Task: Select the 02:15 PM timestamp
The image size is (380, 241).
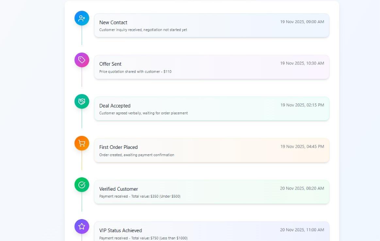Action: [x=302, y=105]
